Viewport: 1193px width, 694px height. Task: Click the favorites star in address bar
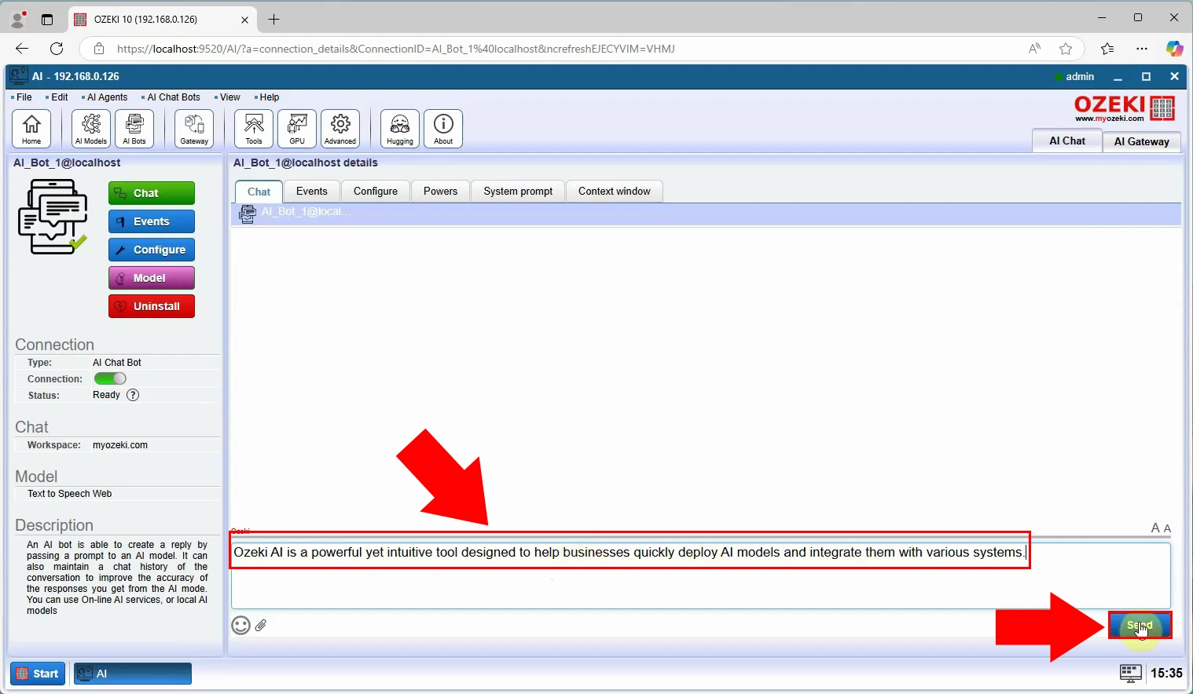tap(1066, 49)
